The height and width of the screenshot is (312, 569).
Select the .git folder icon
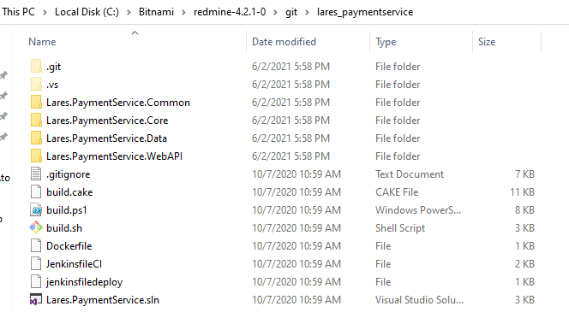pos(36,67)
